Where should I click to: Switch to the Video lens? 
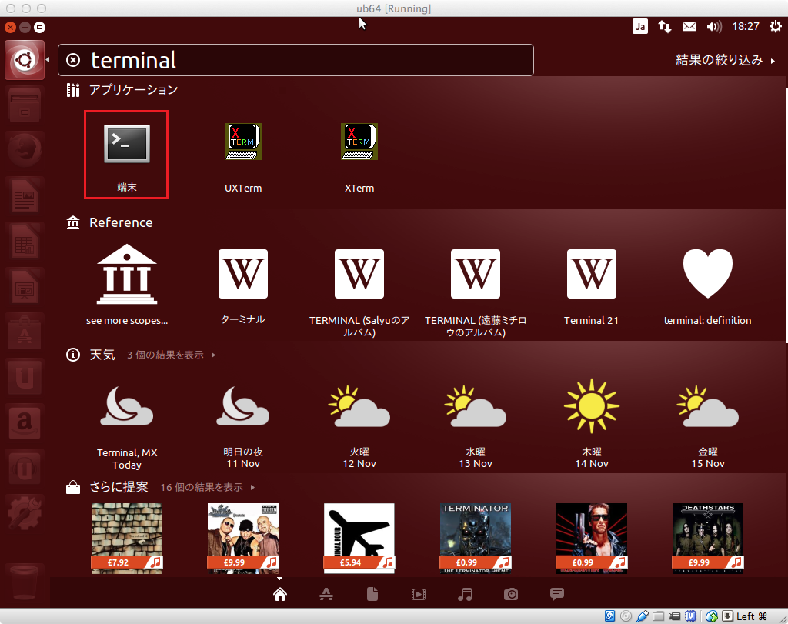419,594
